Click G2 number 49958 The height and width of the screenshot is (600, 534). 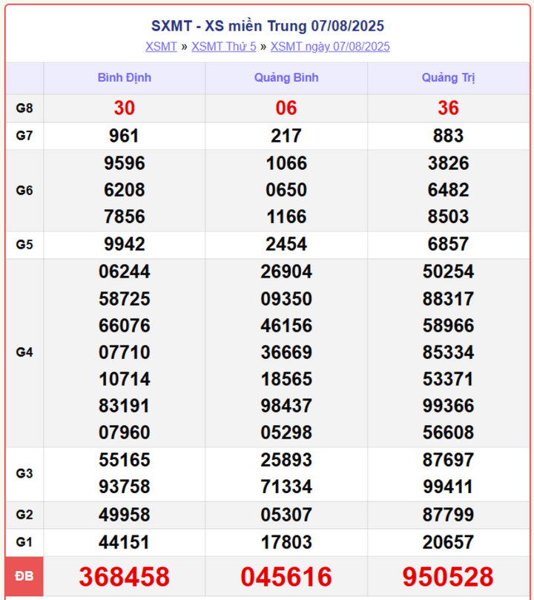point(125,515)
